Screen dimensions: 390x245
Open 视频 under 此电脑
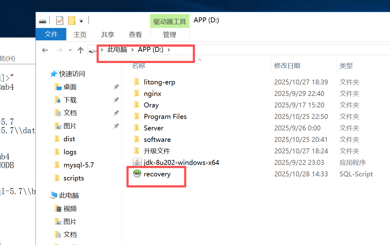pos(70,209)
